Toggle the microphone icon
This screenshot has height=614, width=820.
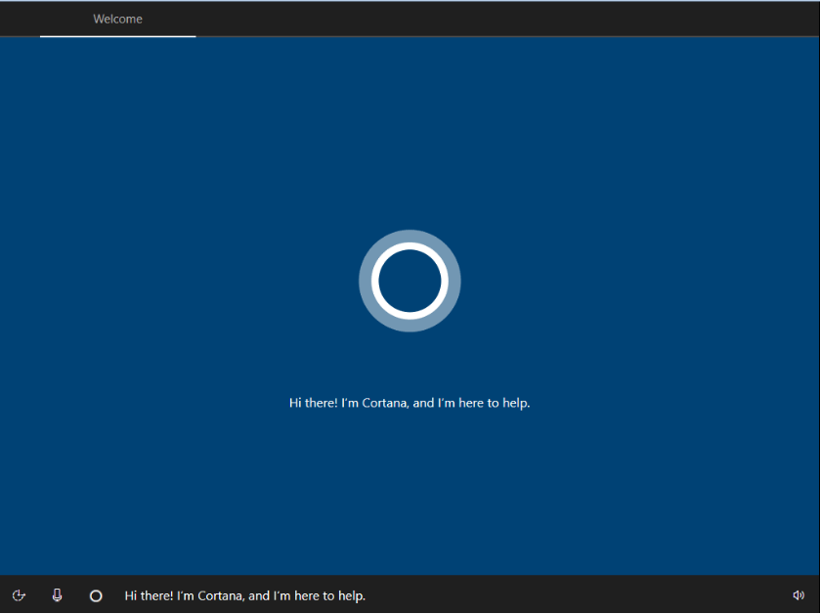[57, 595]
